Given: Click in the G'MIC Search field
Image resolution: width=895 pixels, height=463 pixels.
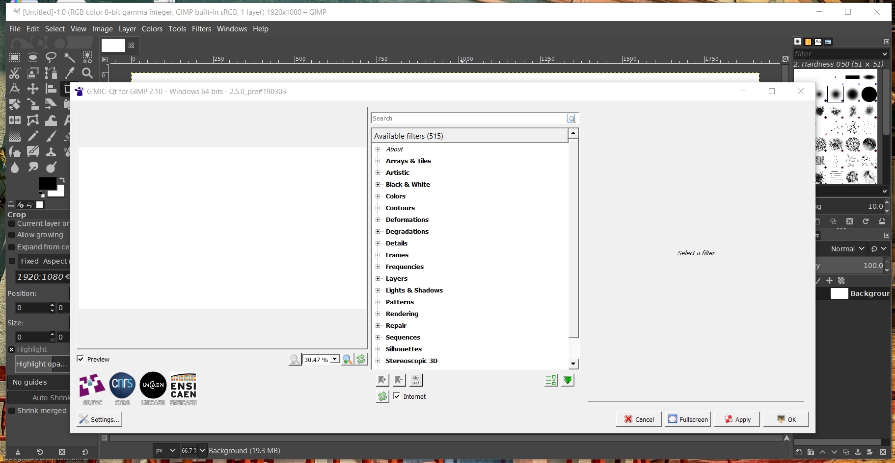Looking at the screenshot, I should coord(469,118).
